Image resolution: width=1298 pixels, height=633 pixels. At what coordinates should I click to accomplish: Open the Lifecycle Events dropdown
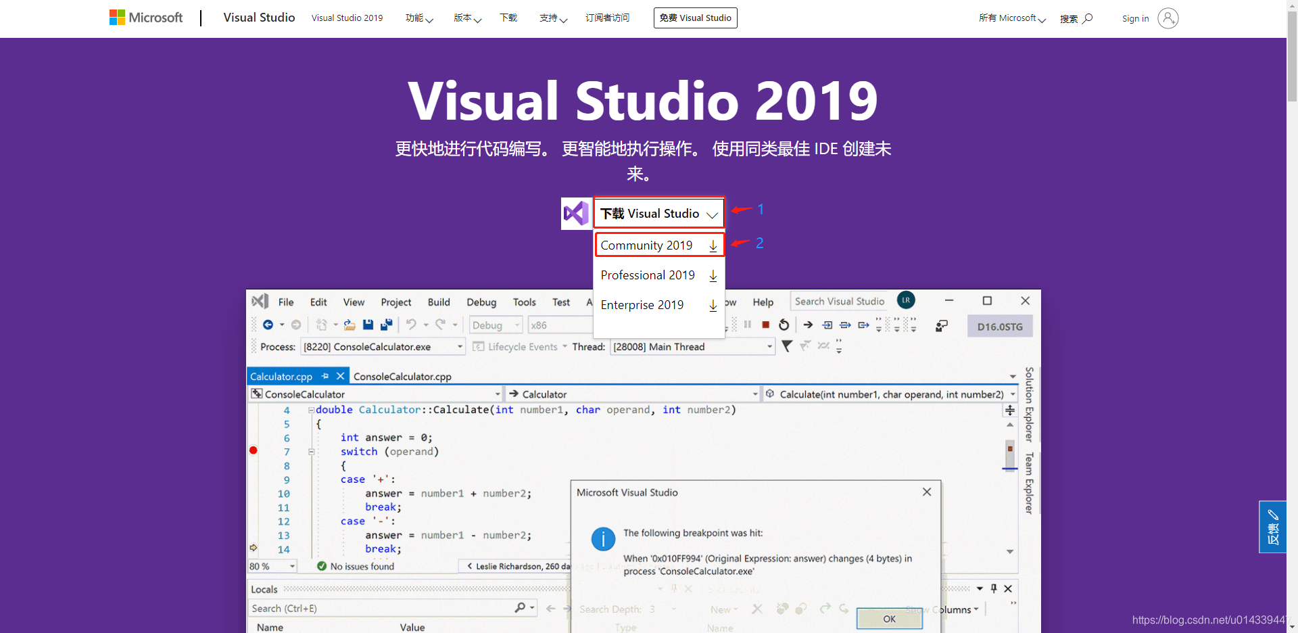[521, 347]
